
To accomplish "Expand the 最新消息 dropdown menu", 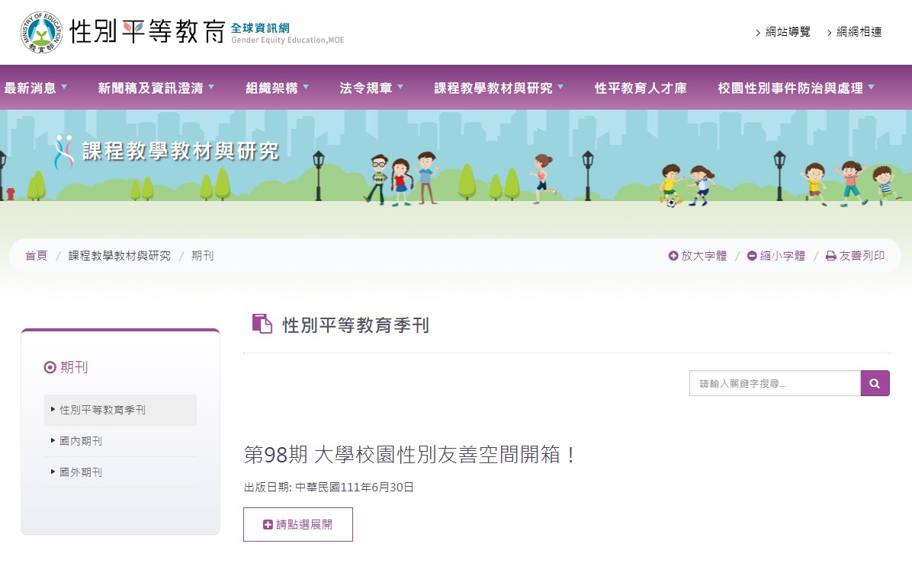I will coord(64,87).
